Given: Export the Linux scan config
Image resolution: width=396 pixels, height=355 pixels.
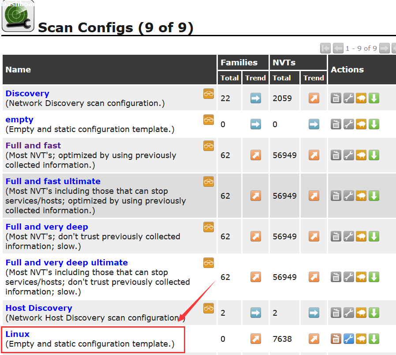Looking at the screenshot, I should pyautogui.click(x=374, y=339).
